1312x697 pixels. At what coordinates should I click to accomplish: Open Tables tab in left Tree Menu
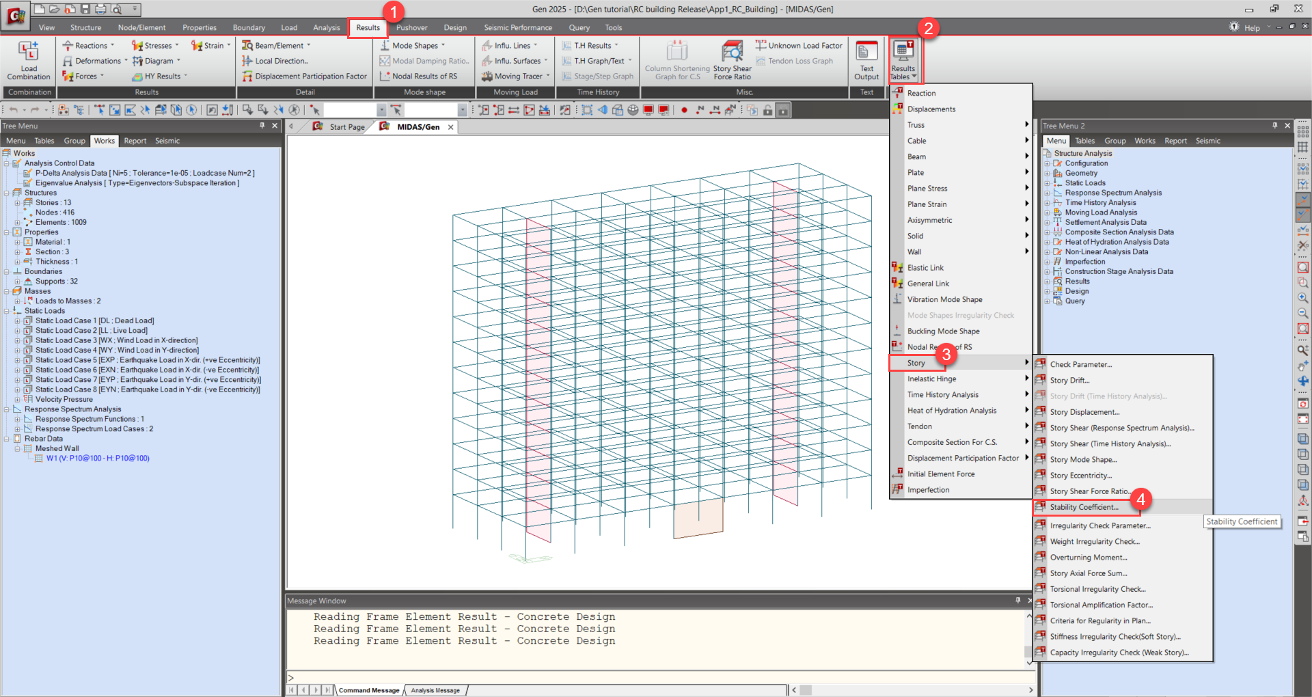(x=44, y=141)
